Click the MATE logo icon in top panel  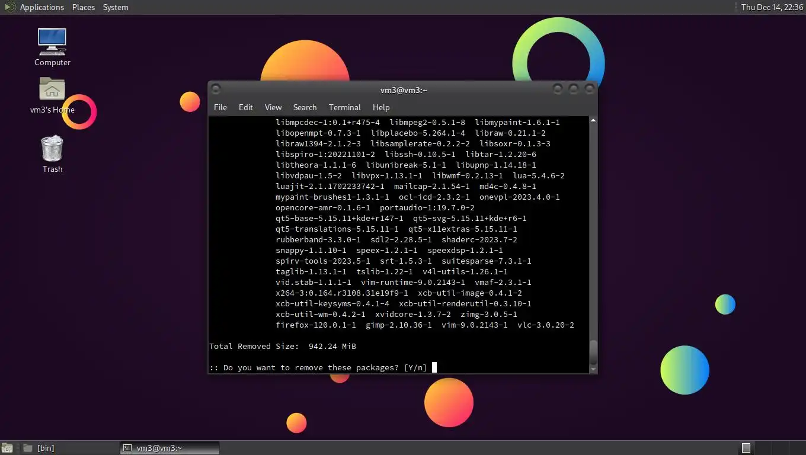9,7
